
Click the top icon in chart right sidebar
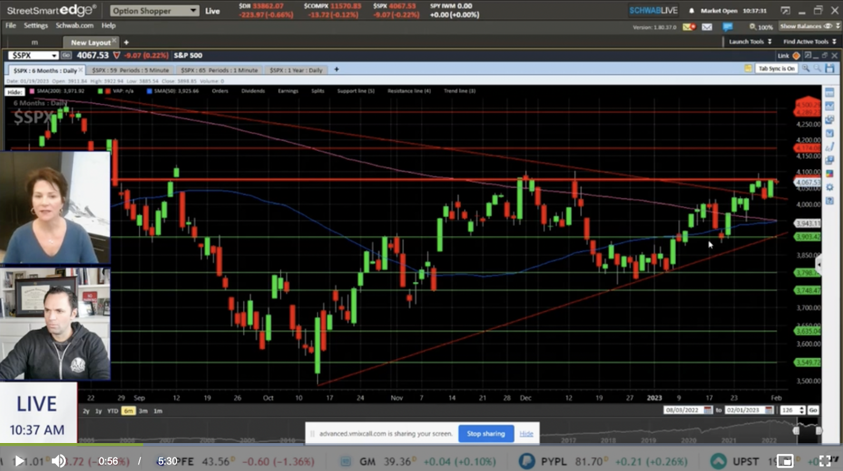(x=829, y=93)
